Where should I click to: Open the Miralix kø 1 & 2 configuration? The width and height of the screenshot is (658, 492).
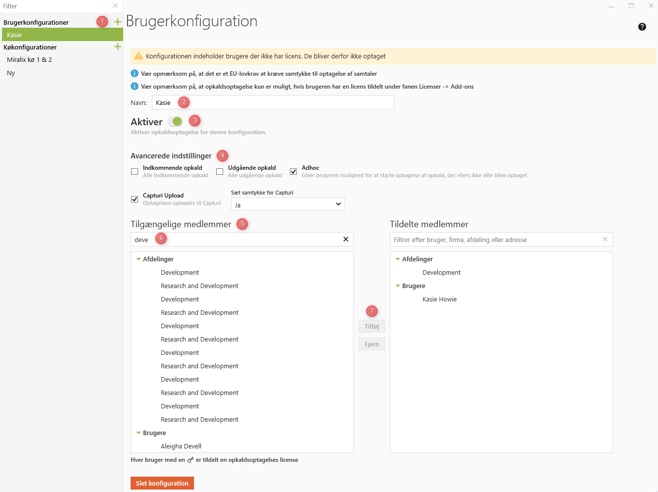click(29, 59)
